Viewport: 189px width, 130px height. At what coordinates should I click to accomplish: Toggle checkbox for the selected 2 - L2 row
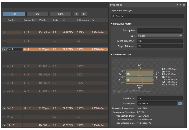pos(4,49)
